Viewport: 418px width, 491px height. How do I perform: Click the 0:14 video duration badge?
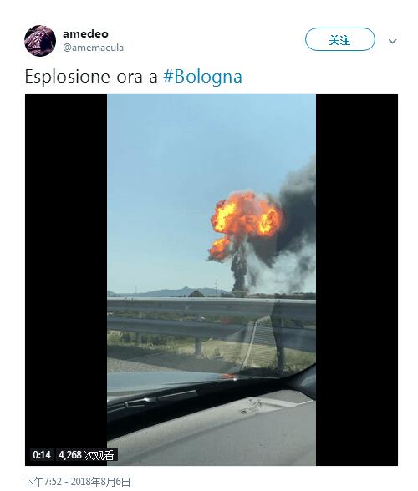(x=42, y=454)
